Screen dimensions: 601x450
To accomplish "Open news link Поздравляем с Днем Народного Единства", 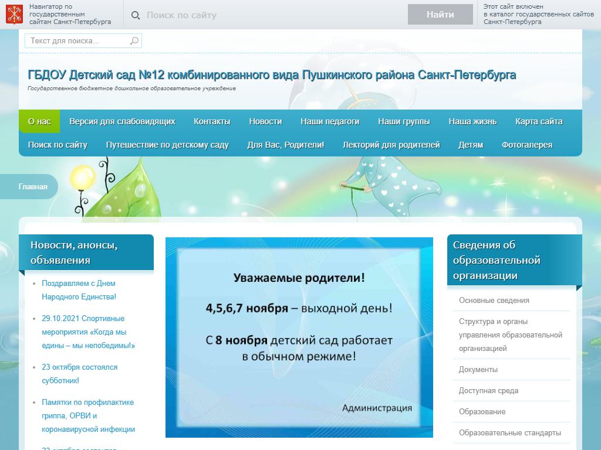I will [x=79, y=290].
